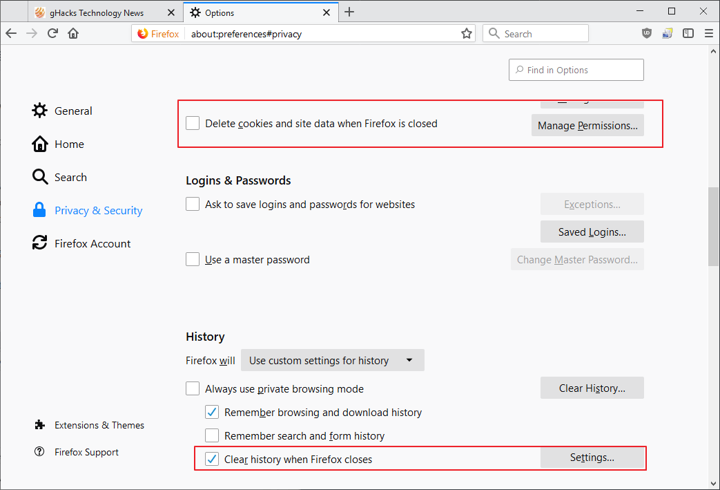Open the Firefox home page

(73, 34)
